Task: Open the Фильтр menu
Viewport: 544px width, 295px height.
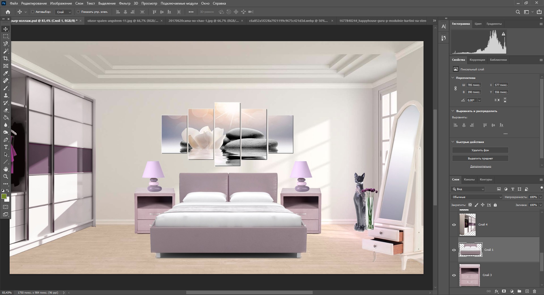Action: pos(124,3)
